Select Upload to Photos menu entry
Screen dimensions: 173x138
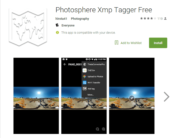tap(94, 77)
